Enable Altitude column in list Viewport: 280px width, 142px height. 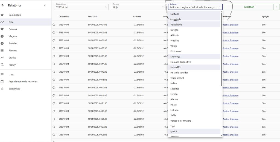[x=174, y=35]
